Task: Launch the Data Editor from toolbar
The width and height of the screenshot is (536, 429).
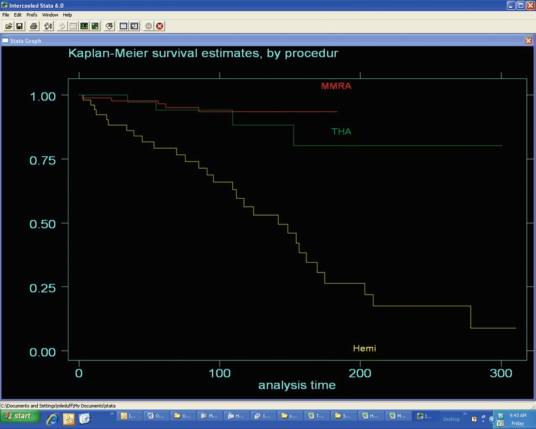Action: pos(123,26)
